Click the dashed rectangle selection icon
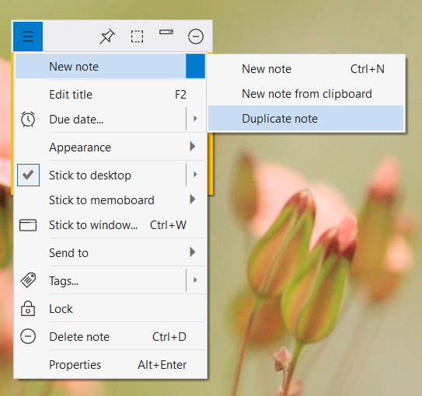Screen dimensions: 422x396 point(137,36)
